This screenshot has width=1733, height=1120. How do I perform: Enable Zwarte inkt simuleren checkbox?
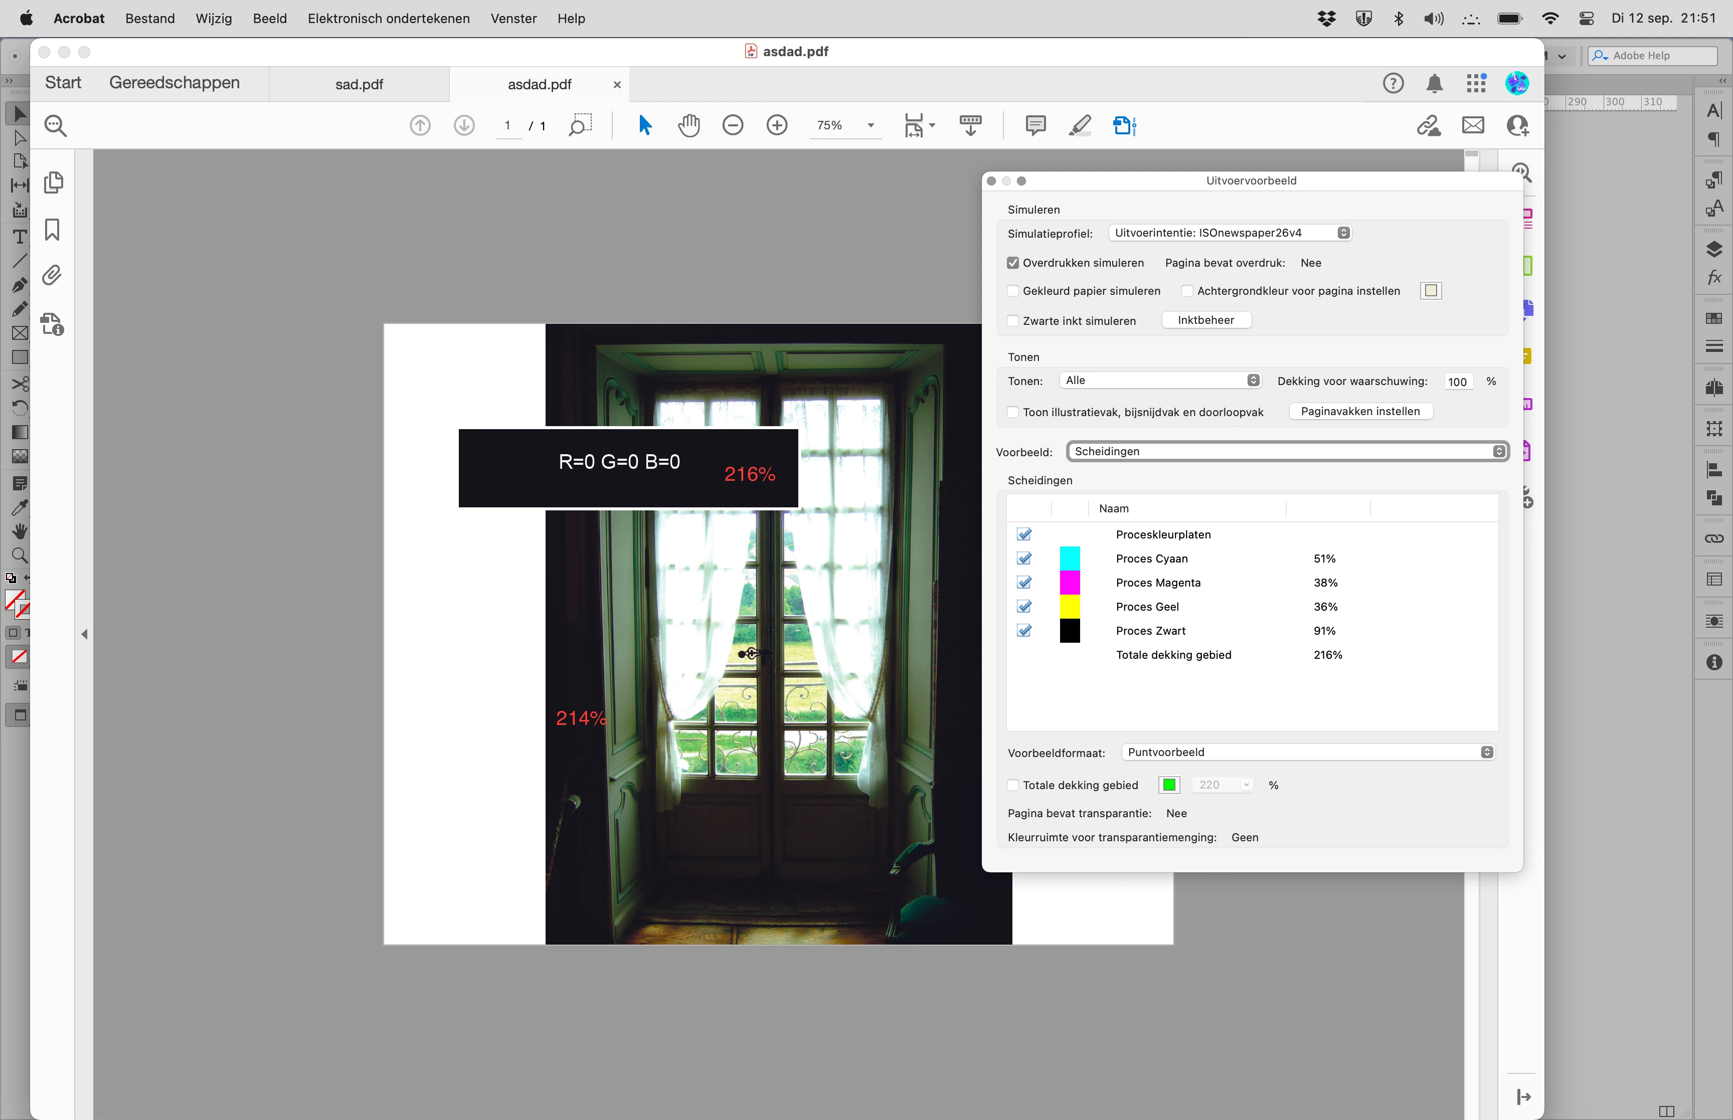point(1013,321)
